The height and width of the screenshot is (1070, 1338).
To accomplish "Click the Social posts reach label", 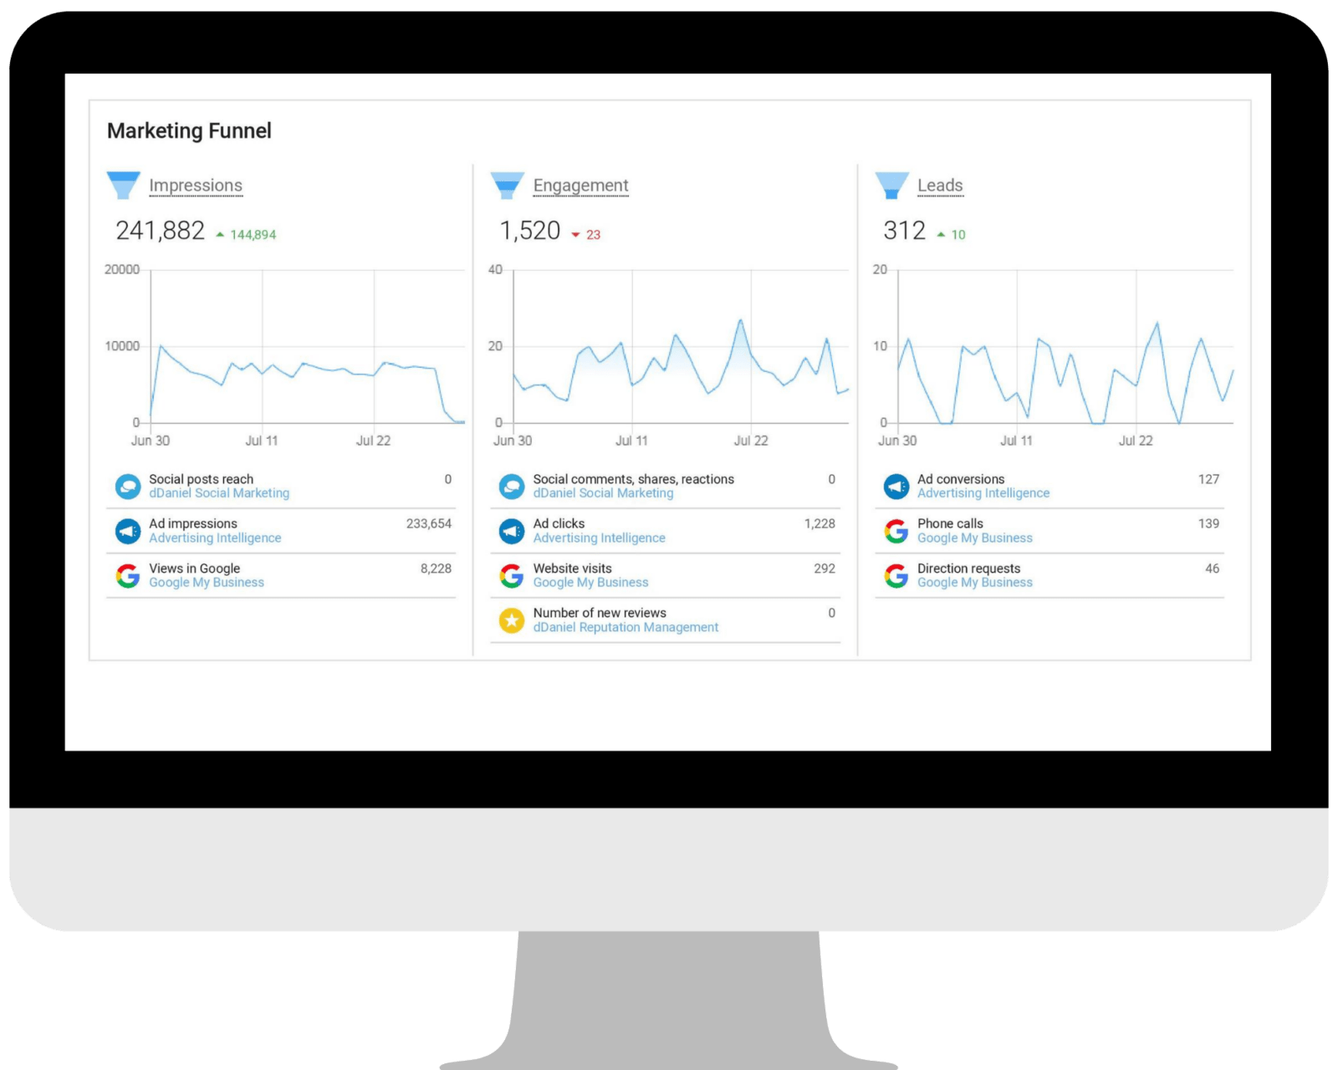I will [201, 479].
